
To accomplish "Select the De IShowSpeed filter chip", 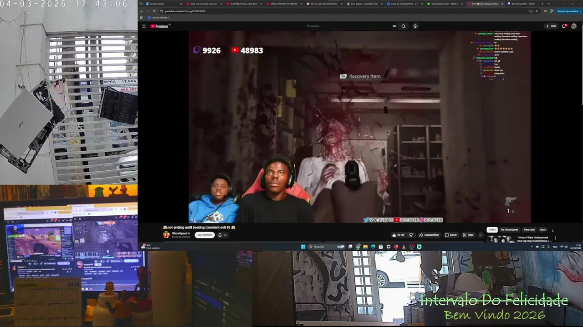I will point(509,230).
